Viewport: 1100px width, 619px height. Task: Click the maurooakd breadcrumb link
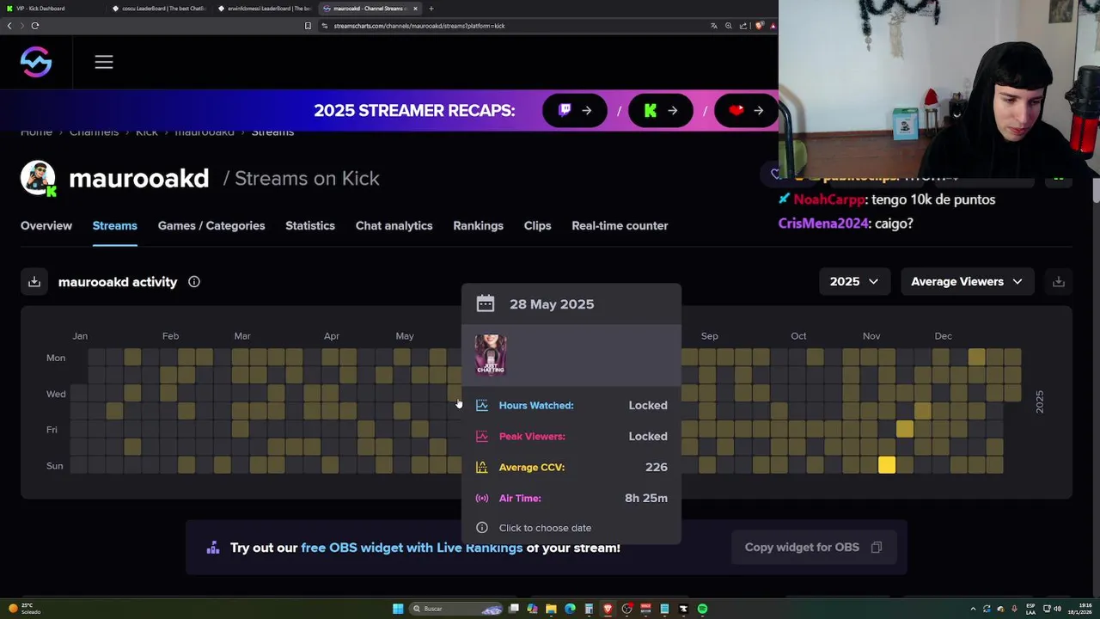(x=205, y=132)
